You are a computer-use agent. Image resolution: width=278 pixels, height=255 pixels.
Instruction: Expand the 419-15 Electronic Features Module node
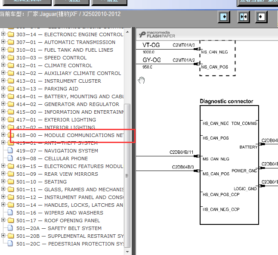tap(3, 165)
